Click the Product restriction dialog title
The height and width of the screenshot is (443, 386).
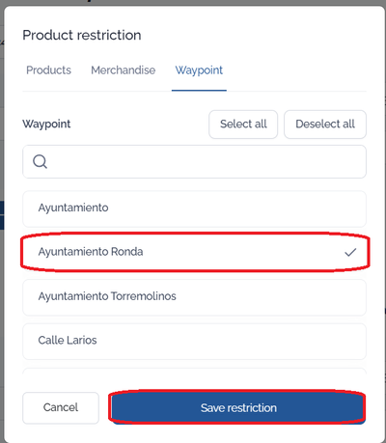[x=82, y=35]
